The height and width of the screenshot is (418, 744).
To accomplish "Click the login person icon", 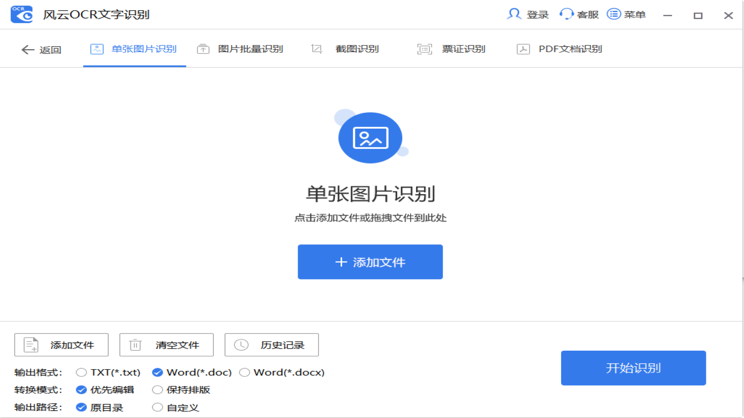I will point(514,14).
